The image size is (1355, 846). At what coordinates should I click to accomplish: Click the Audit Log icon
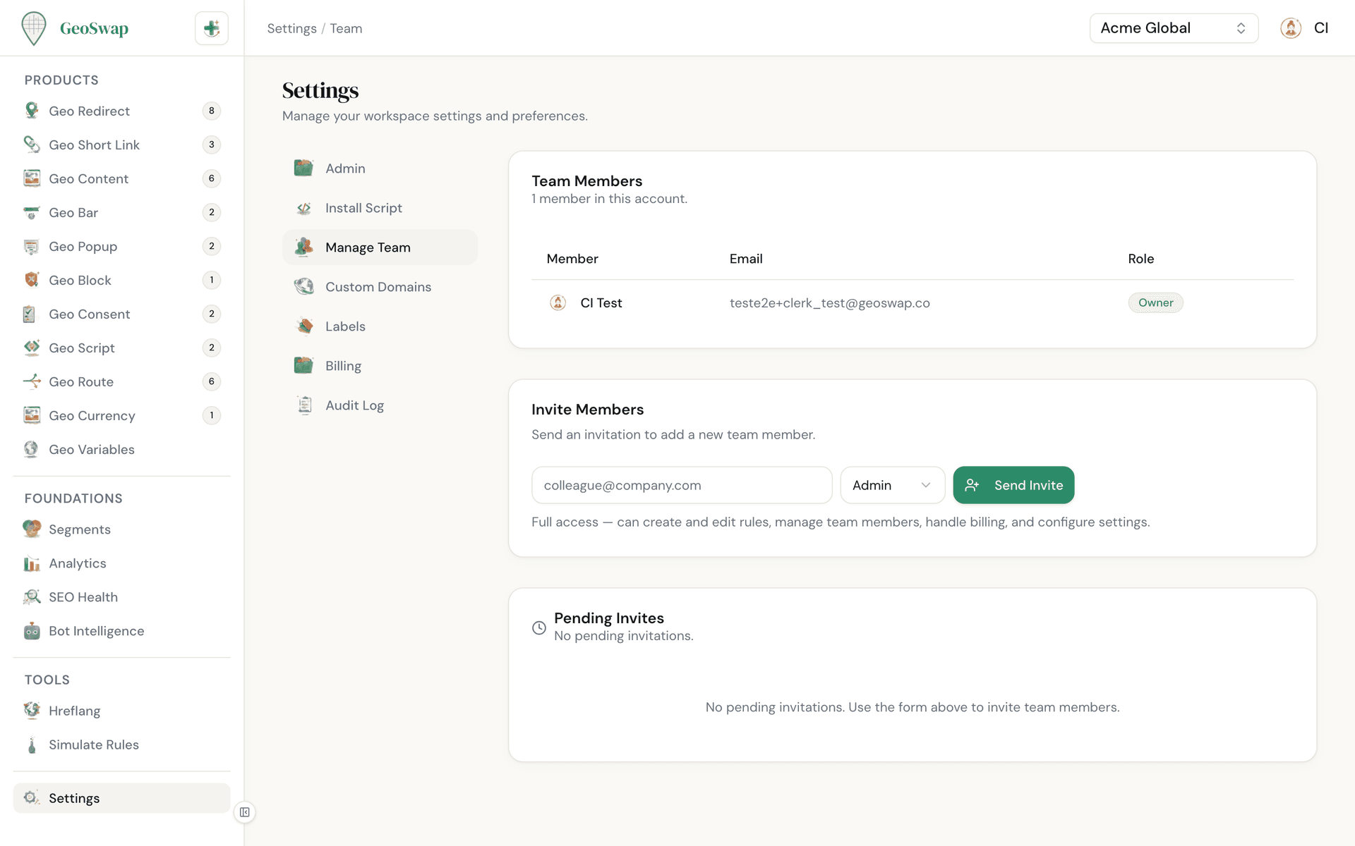tap(304, 405)
